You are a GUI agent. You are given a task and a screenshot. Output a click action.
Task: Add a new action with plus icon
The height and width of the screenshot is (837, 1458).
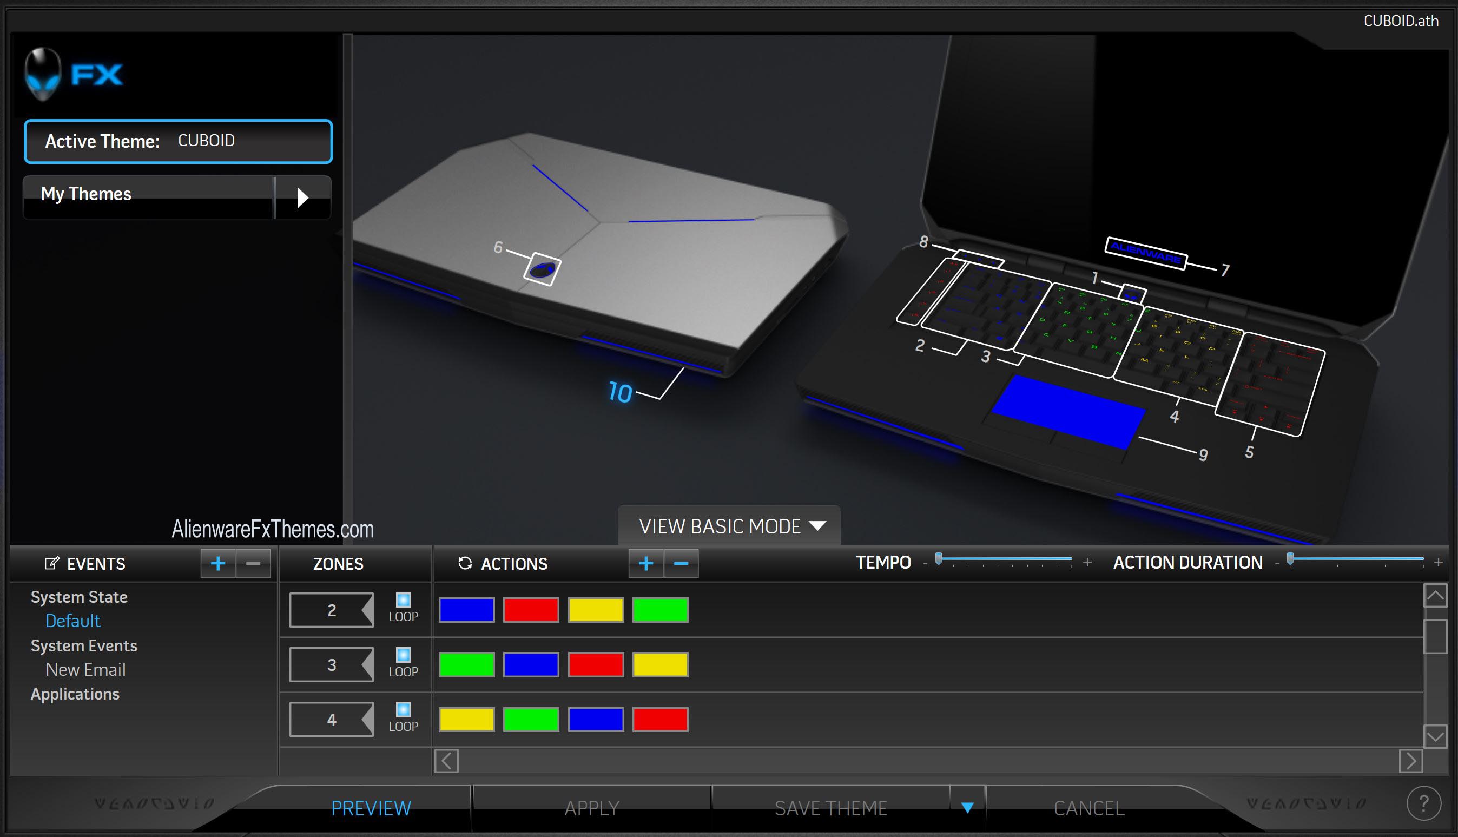point(646,563)
